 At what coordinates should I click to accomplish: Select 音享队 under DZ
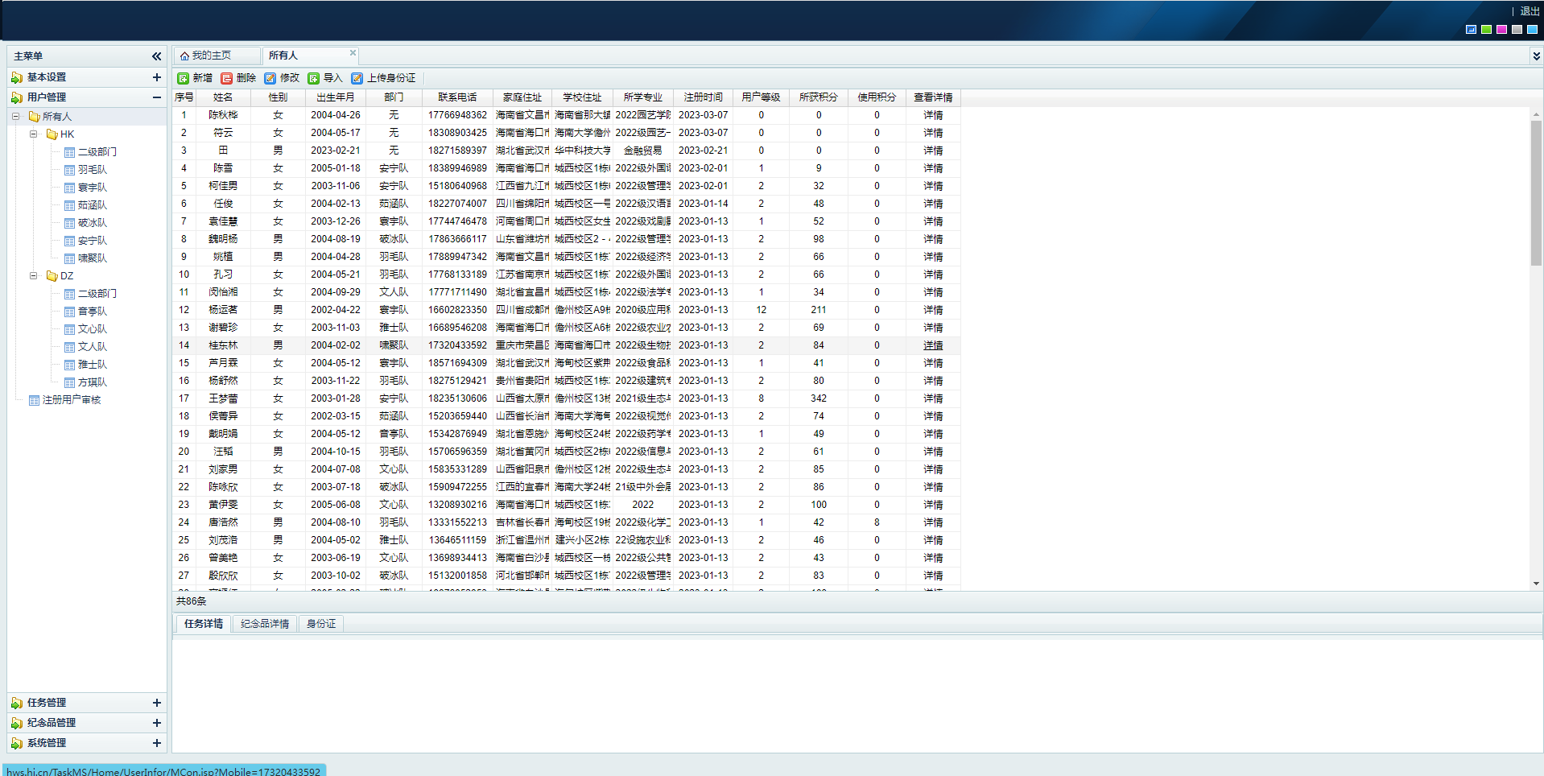pyautogui.click(x=92, y=312)
